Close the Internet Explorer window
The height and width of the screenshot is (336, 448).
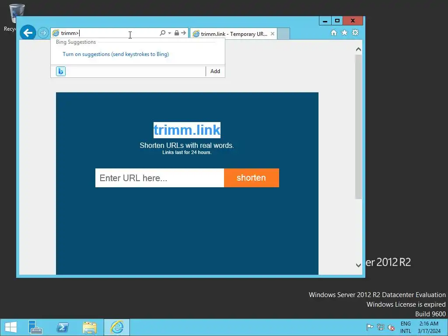[353, 21]
